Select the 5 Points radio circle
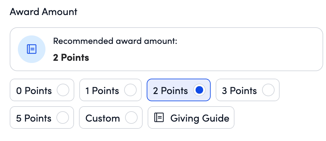Viewport: 326px width, 141px height. pos(63,118)
